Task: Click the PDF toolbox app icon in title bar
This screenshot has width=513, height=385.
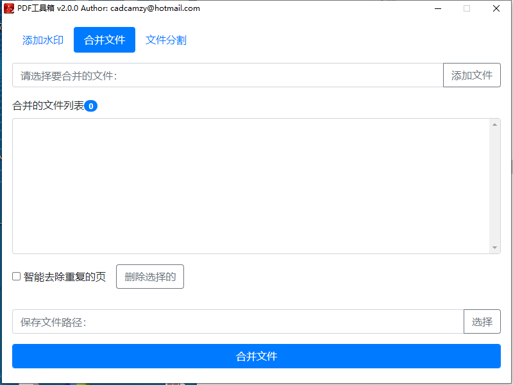Action: click(x=9, y=8)
